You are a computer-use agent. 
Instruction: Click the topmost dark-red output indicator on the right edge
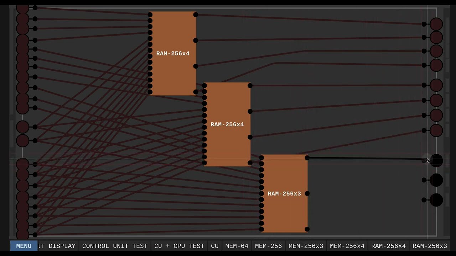pos(436,24)
